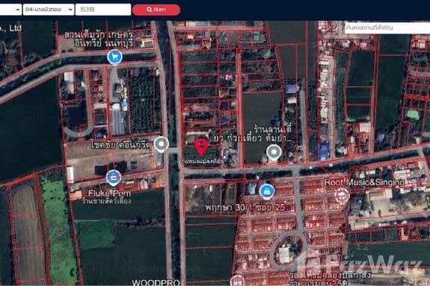
Task: Click the Root Music&Singing label
Action: [x=364, y=182]
